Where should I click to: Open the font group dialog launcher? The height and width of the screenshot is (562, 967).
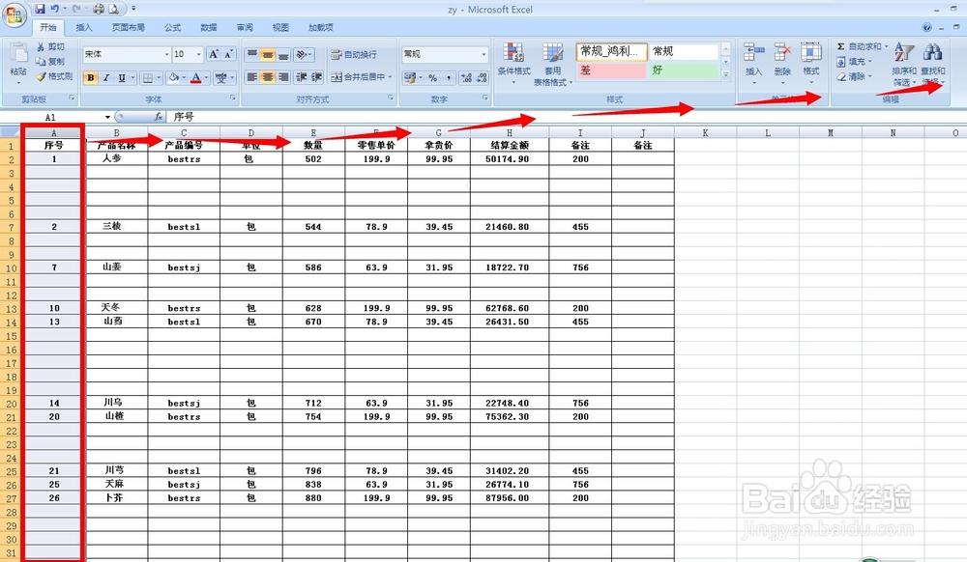click(233, 98)
